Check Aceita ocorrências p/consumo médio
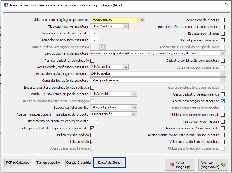 222,128
